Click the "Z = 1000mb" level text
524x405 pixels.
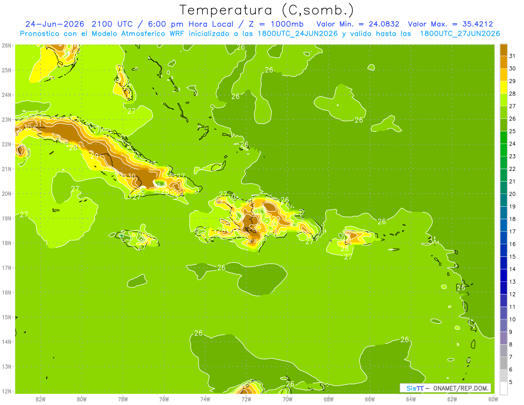(x=276, y=24)
